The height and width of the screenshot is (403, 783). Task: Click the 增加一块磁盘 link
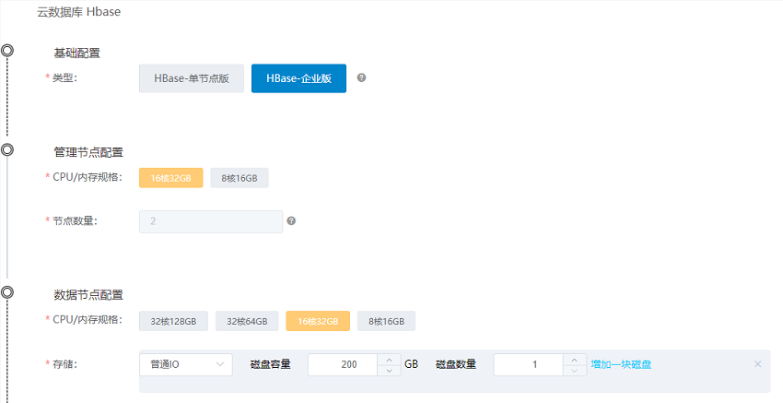pos(621,364)
